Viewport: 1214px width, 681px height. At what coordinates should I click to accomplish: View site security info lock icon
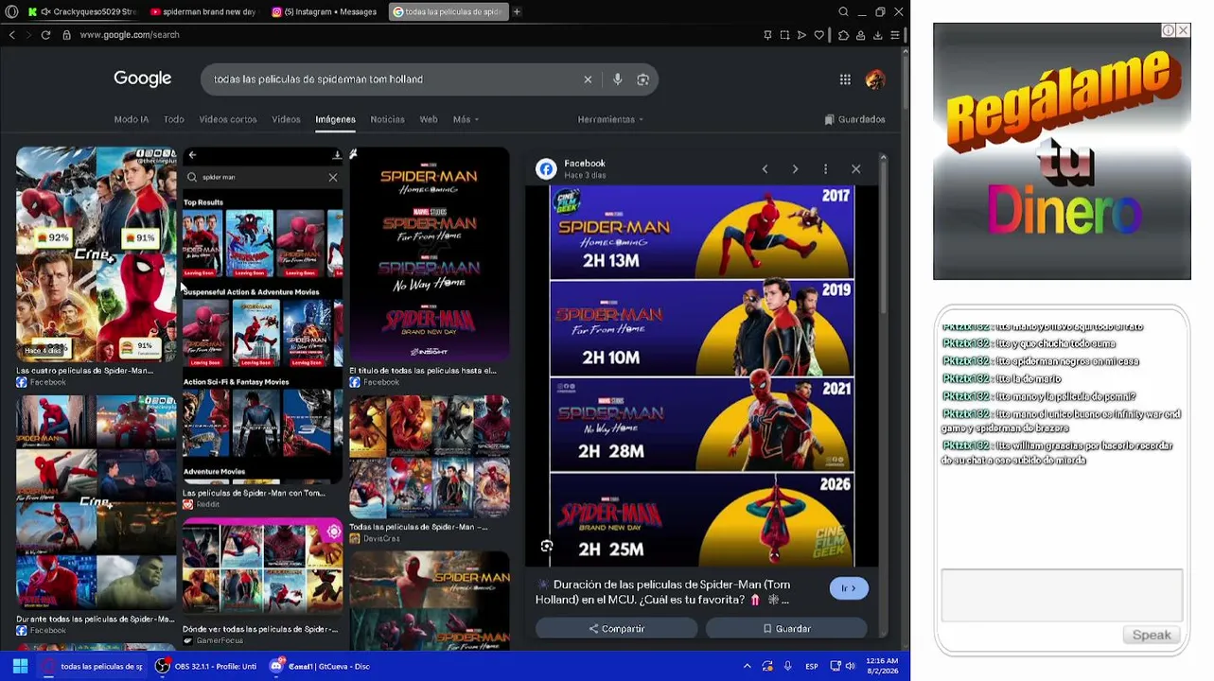(x=66, y=35)
